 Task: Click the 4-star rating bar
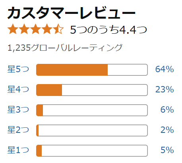(92, 90)
